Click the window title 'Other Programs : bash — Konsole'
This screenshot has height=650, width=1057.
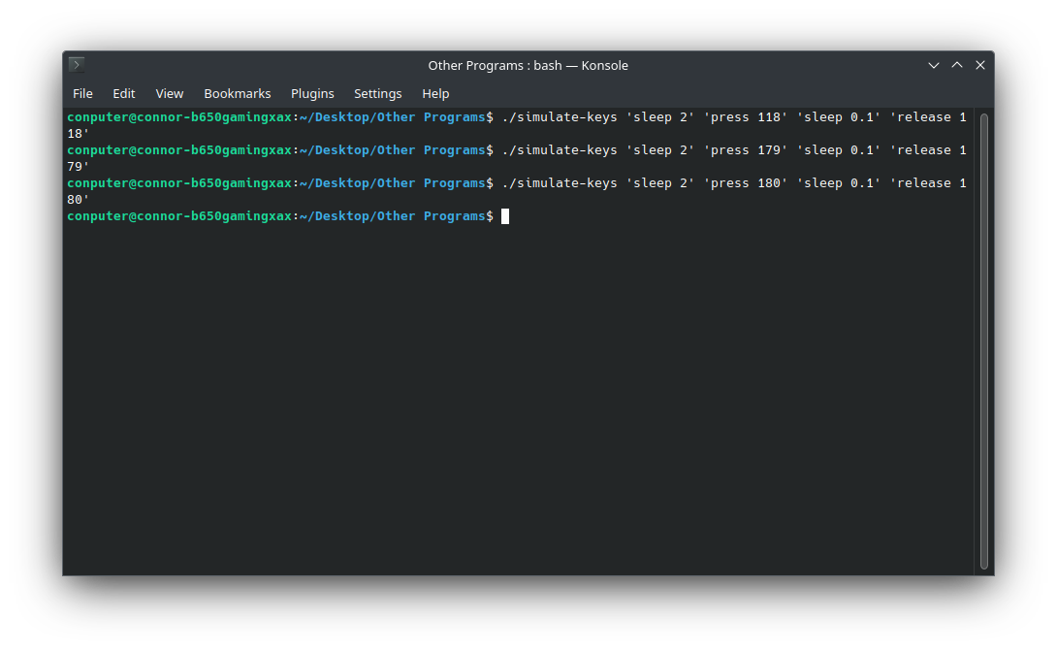pyautogui.click(x=528, y=65)
